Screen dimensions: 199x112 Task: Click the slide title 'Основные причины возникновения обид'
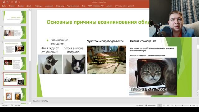[98, 22]
